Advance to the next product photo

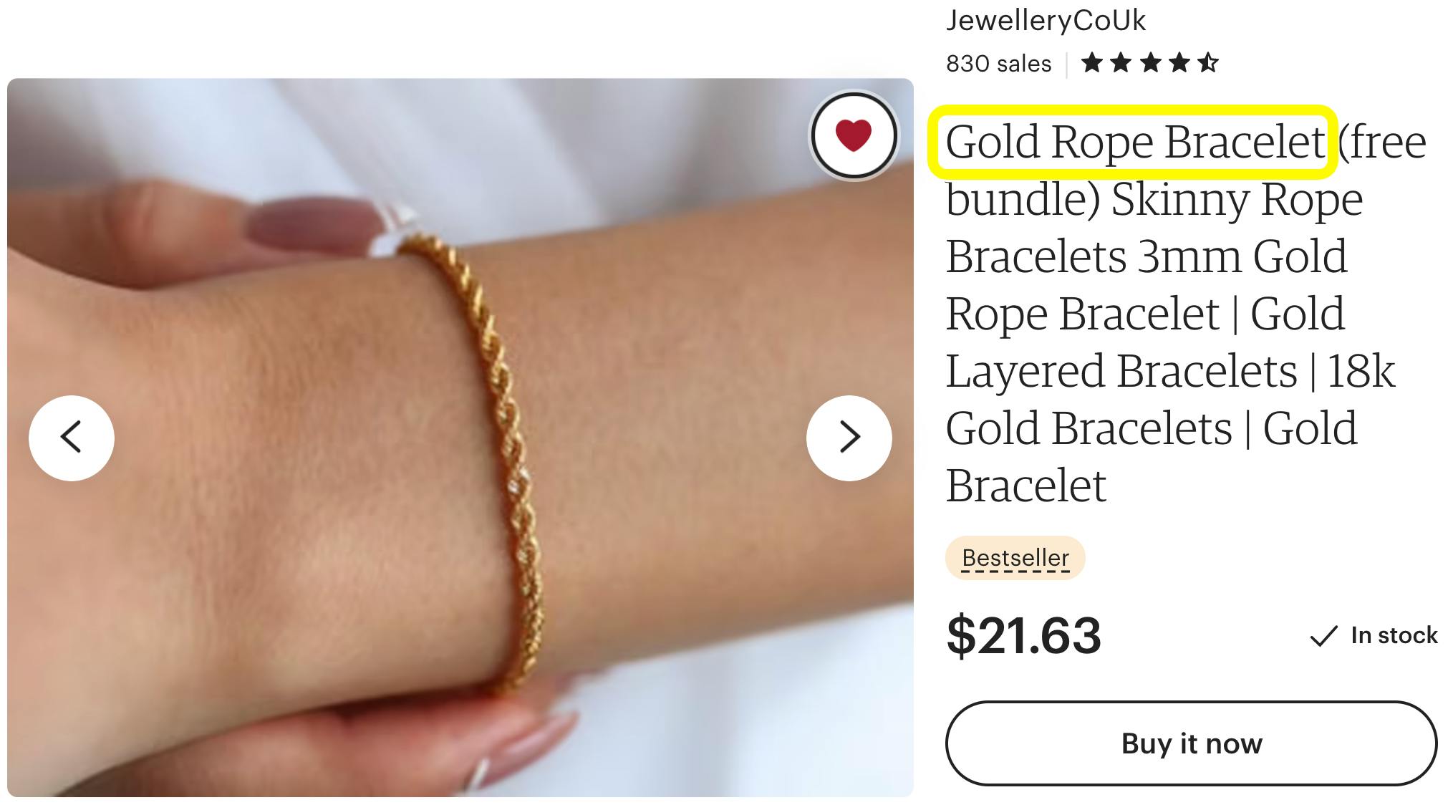coord(849,438)
